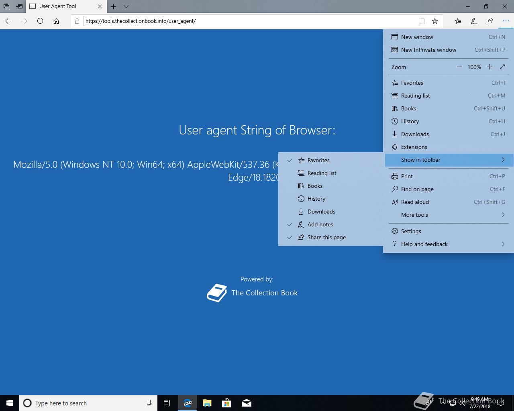Select Read aloud menu item

coord(449,202)
